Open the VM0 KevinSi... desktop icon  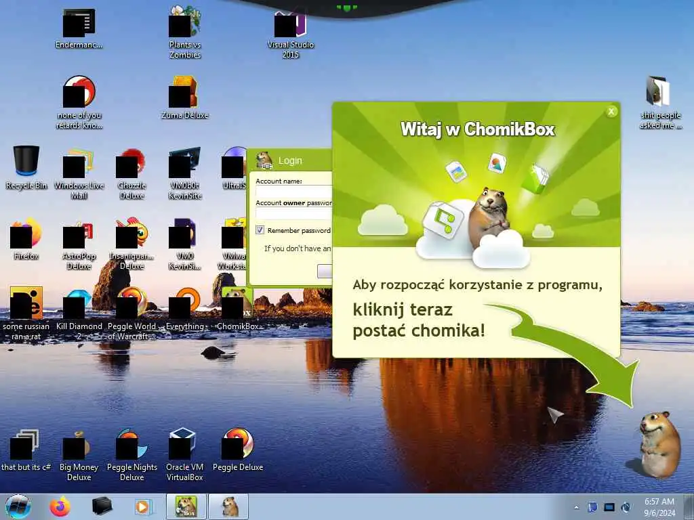pyautogui.click(x=184, y=244)
